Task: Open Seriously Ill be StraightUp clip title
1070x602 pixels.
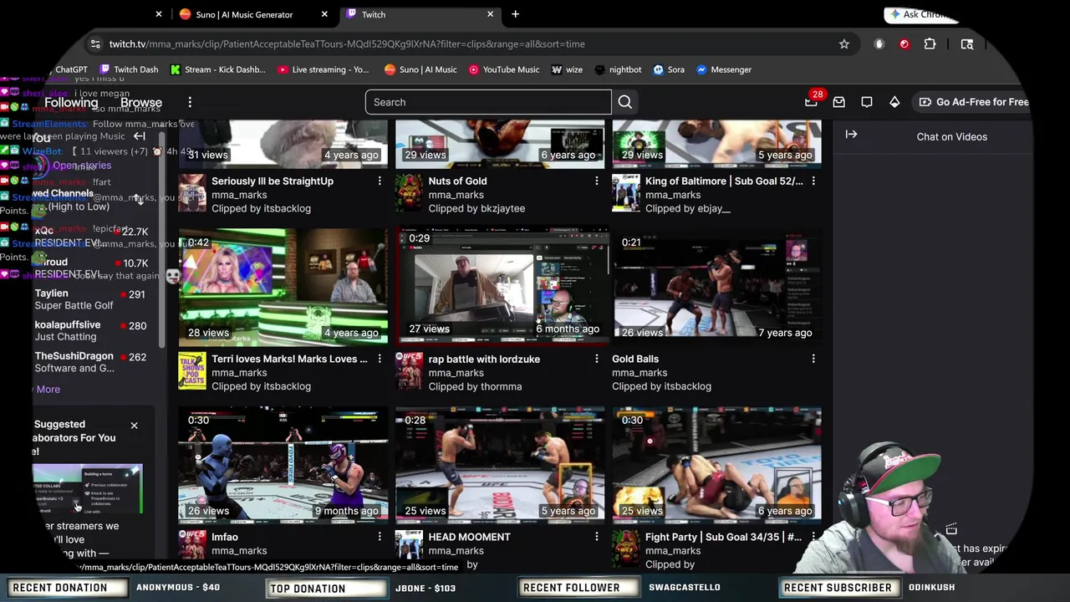Action: coord(273,181)
